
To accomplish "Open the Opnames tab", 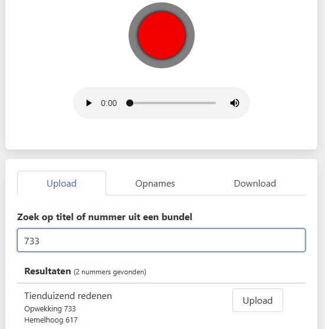I will (x=155, y=183).
